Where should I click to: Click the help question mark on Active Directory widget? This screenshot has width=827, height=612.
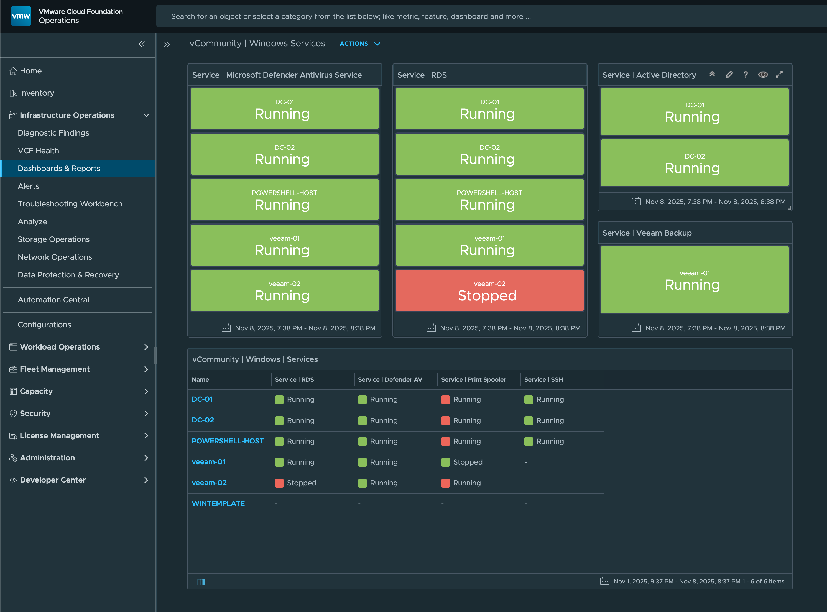746,75
